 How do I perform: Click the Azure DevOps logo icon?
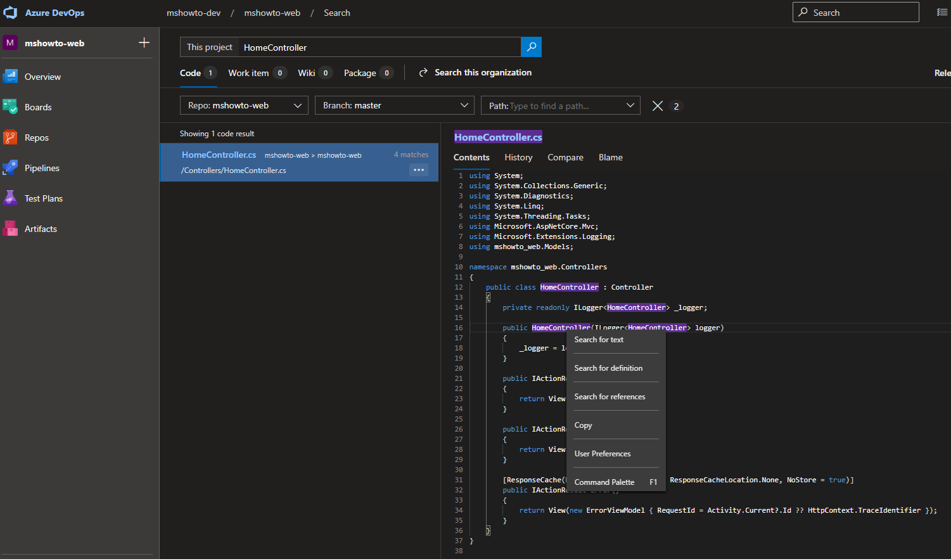10,13
